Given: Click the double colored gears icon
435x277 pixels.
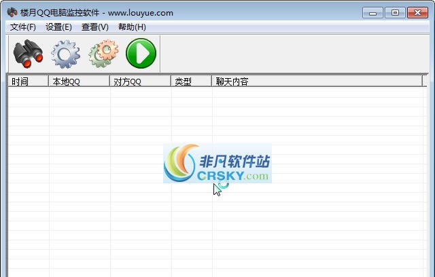Looking at the screenshot, I should click(x=103, y=54).
